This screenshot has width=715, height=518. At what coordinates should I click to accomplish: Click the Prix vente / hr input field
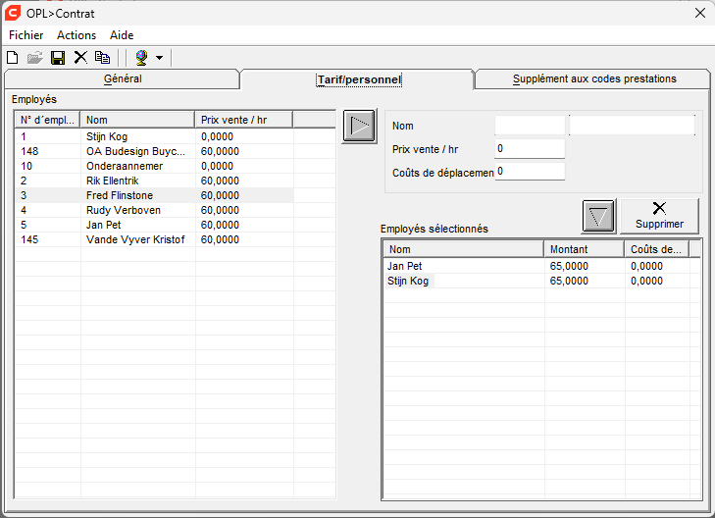pyautogui.click(x=530, y=149)
